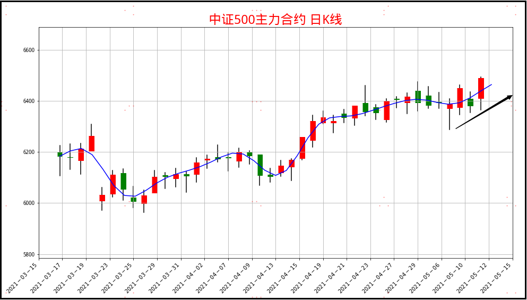The image size is (527, 300).
Task: Click the 2021-04-19 date label
Action: (307, 278)
